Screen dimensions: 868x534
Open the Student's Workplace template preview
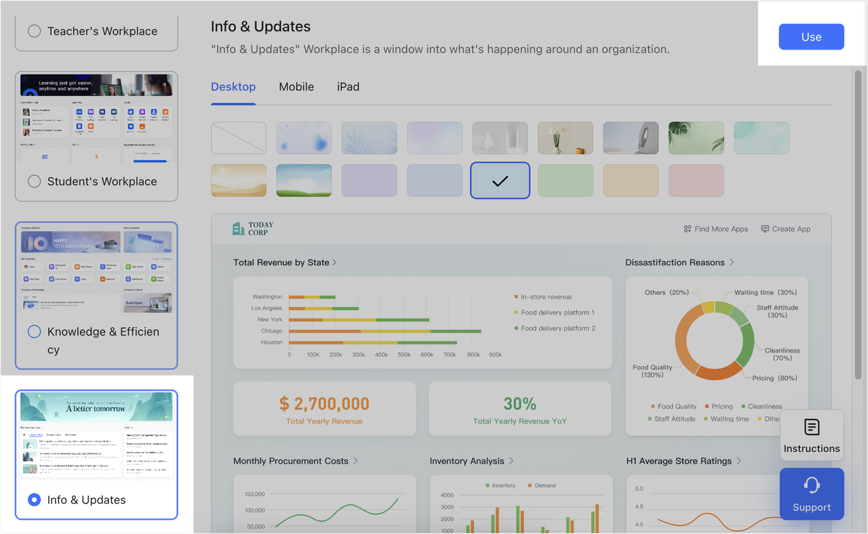[x=96, y=119]
